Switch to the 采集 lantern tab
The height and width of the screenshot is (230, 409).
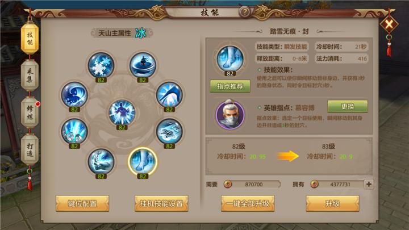point(30,76)
